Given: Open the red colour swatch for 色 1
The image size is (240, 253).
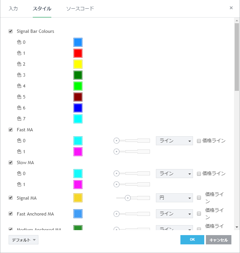Looking at the screenshot, I should pos(78,53).
